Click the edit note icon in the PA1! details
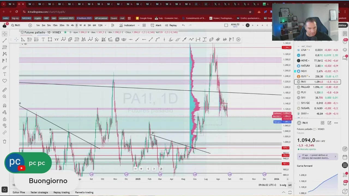 tap(329, 123)
